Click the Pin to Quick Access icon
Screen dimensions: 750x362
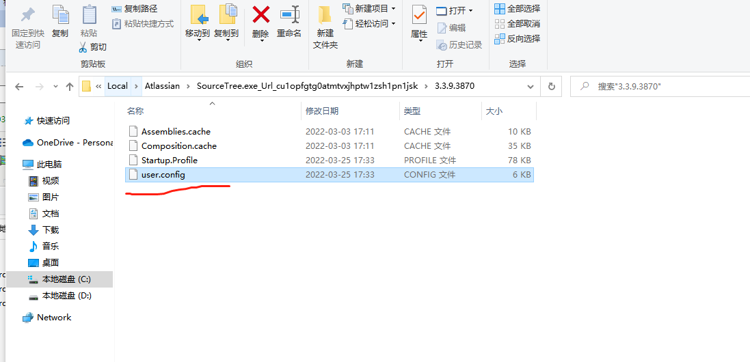click(28, 15)
